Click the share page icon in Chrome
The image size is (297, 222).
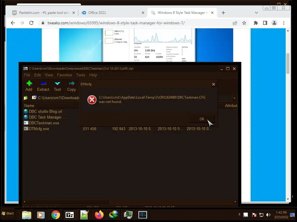pyautogui.click(x=235, y=23)
